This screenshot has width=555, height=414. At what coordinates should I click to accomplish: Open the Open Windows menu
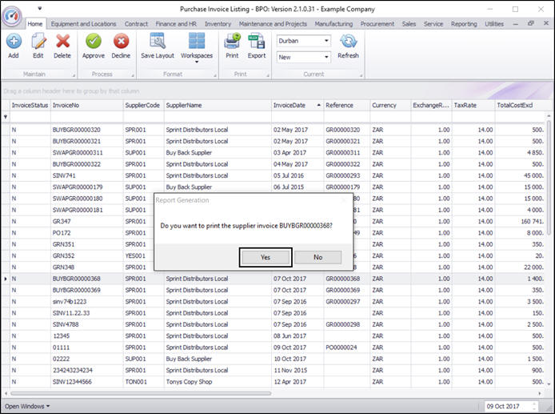[27, 406]
